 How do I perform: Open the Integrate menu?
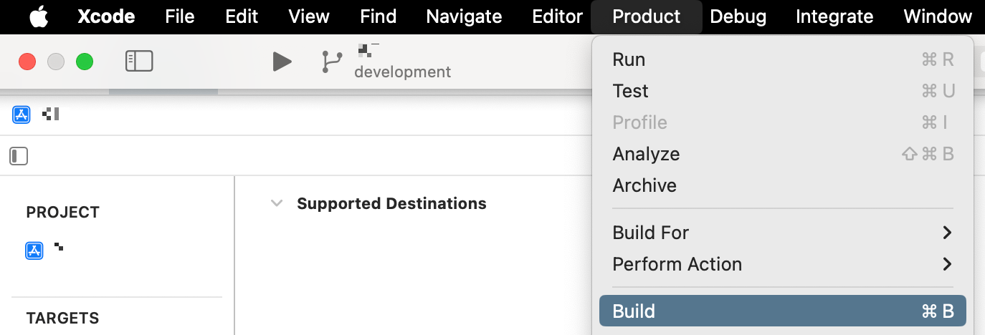pos(834,16)
